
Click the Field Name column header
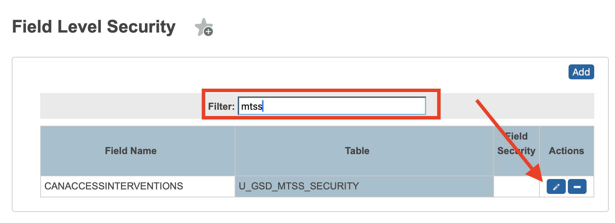click(130, 151)
